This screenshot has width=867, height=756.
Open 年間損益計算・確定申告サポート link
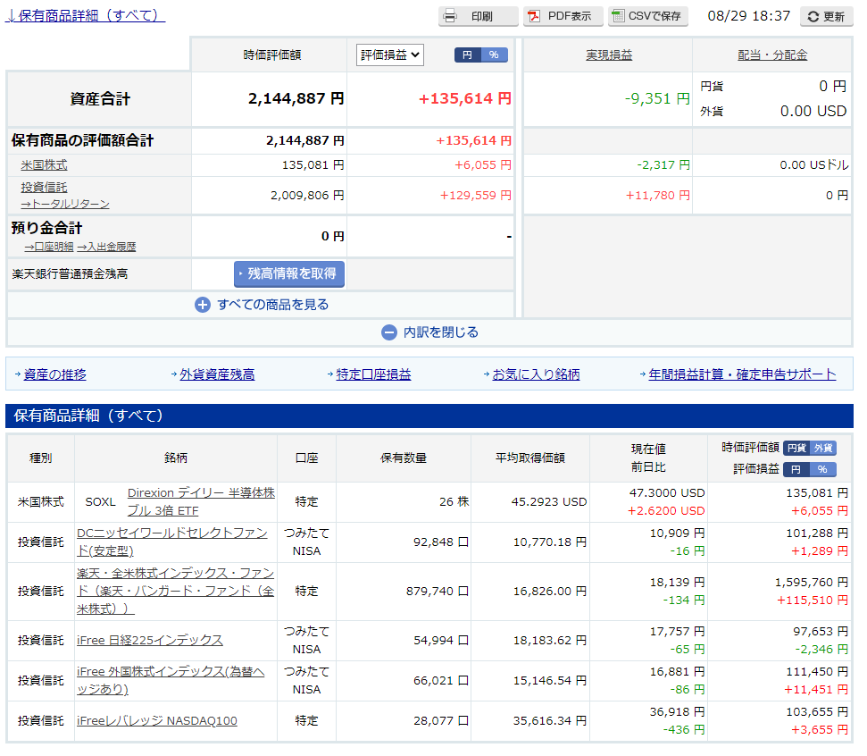(x=742, y=374)
